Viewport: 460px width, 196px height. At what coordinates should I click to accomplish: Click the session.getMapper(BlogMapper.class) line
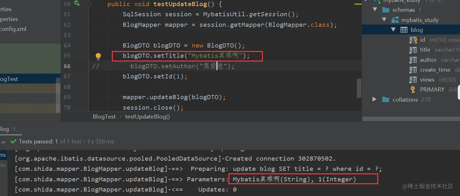pos(230,25)
